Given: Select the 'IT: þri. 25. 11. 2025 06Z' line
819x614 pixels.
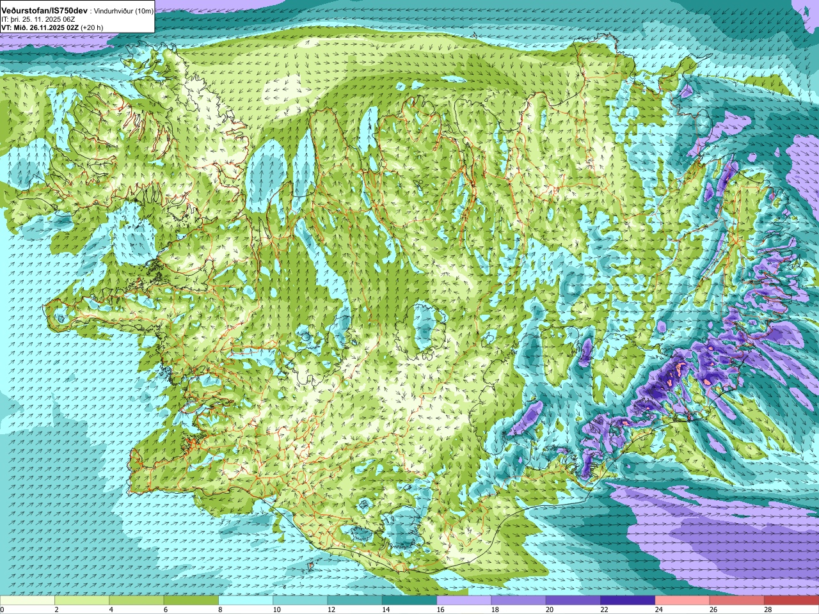Looking at the screenshot, I should coord(38,19).
